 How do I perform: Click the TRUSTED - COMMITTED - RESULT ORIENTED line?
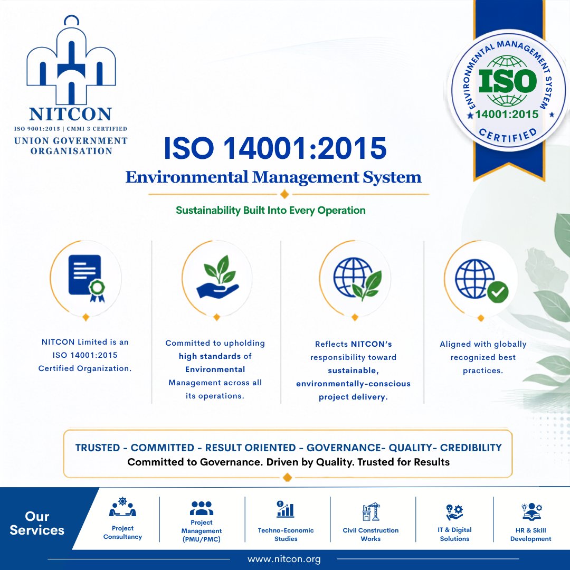pos(288,448)
